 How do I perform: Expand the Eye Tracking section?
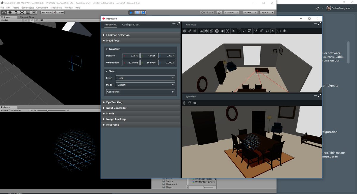point(140,102)
